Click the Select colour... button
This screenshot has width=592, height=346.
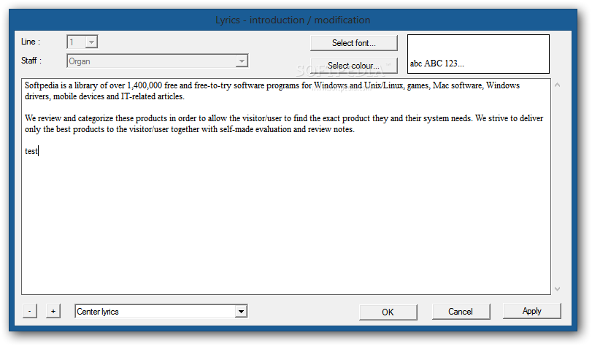point(354,66)
